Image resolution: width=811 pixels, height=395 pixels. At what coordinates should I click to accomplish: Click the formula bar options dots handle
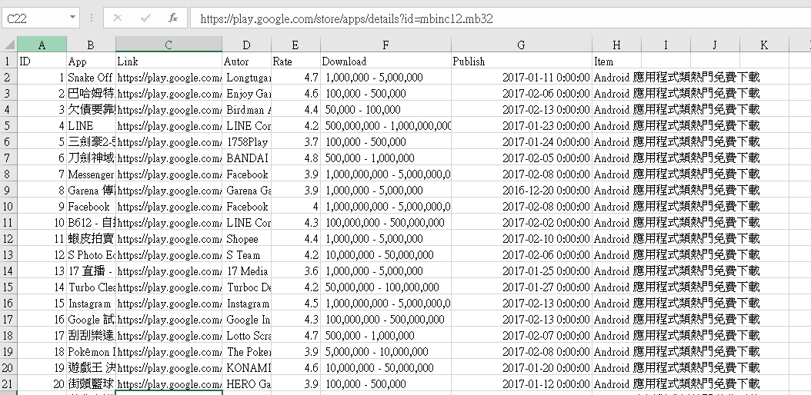92,18
